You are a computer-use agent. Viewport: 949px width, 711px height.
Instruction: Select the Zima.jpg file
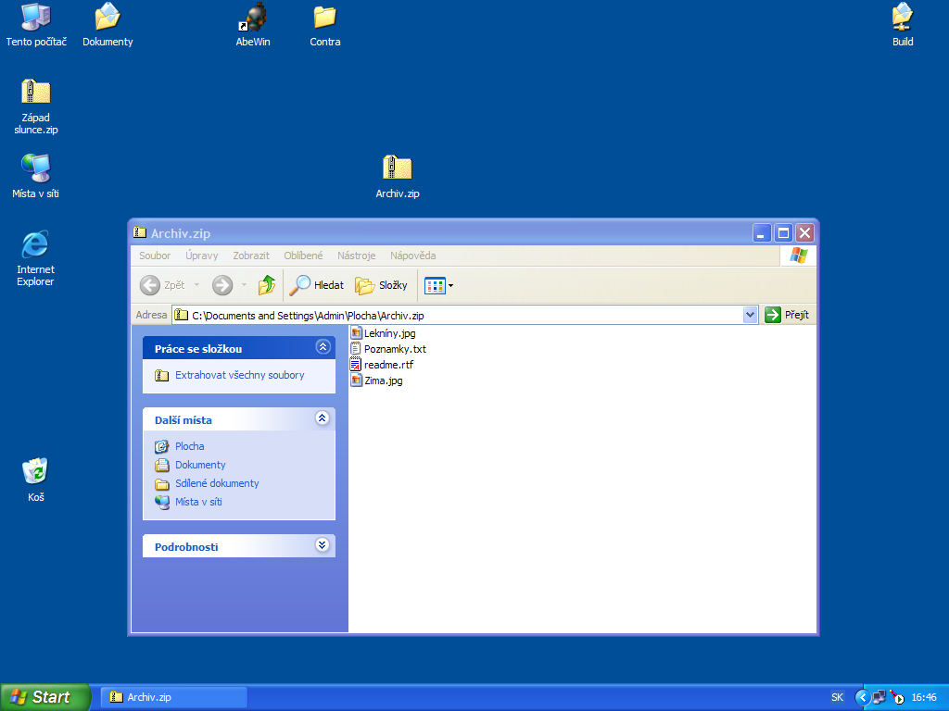point(383,380)
